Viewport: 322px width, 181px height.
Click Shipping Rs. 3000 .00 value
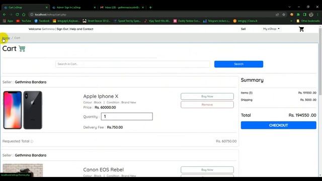point(308,100)
